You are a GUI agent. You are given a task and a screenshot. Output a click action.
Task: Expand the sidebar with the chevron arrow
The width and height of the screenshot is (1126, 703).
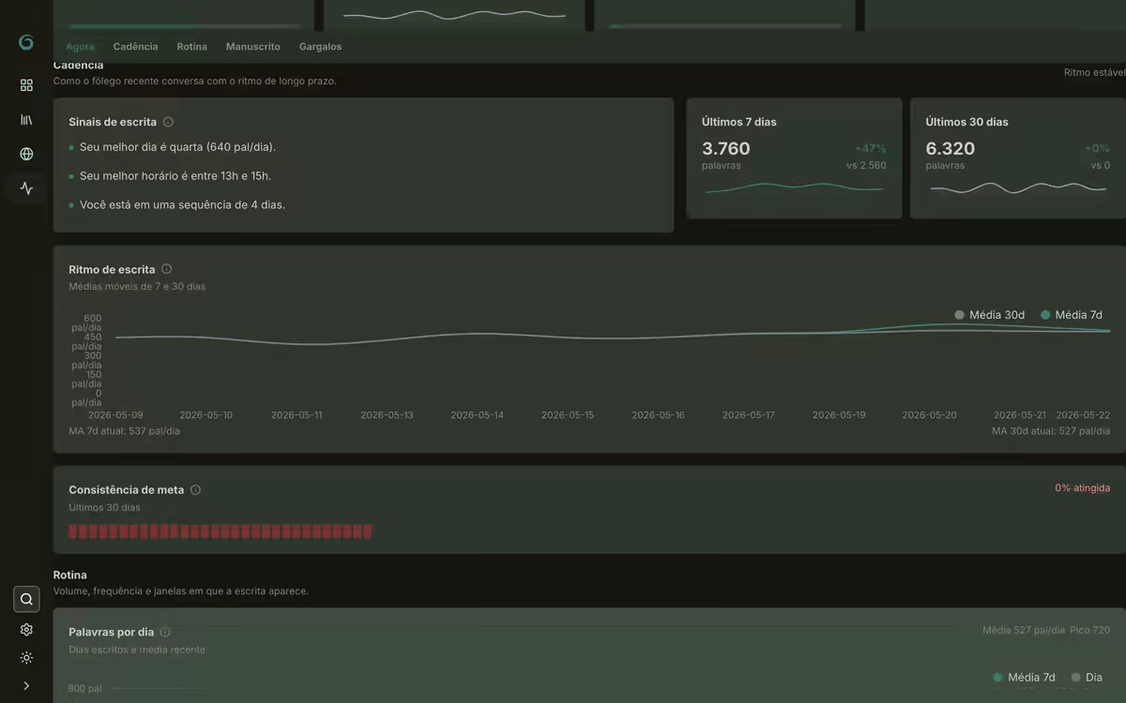coord(26,686)
